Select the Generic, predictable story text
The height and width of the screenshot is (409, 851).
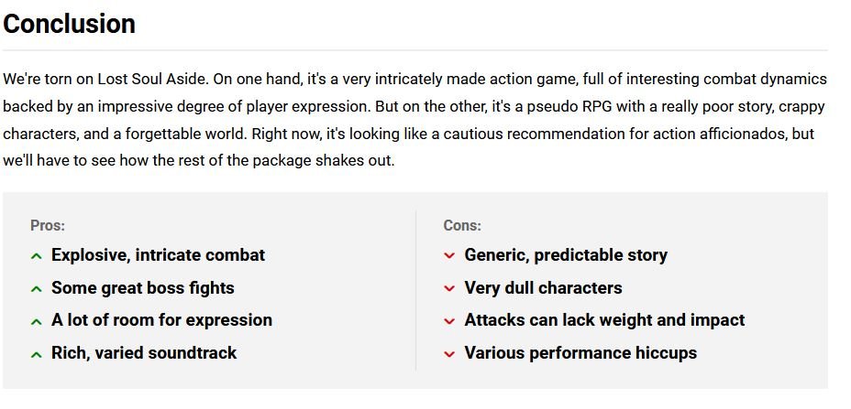pyautogui.click(x=566, y=255)
